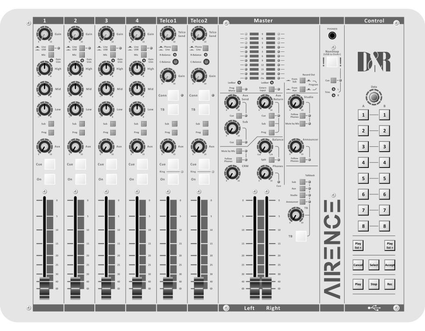Click the CRM volume knob

232,173
